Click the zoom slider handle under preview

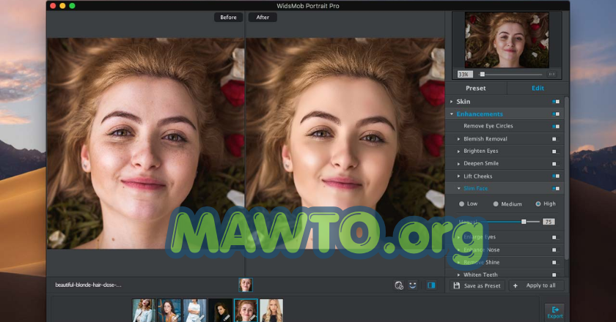click(x=482, y=74)
